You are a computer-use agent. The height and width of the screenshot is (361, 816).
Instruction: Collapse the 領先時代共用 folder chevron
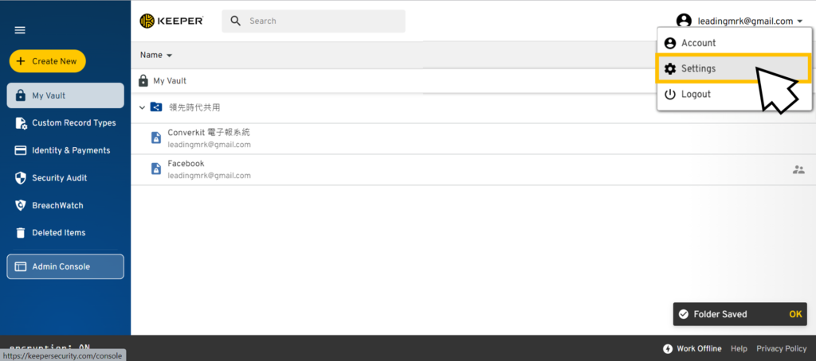142,107
